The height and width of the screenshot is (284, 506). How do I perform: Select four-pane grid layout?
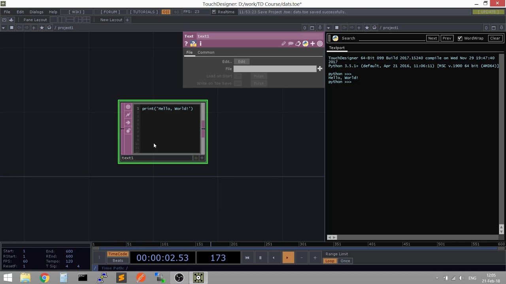[87, 20]
